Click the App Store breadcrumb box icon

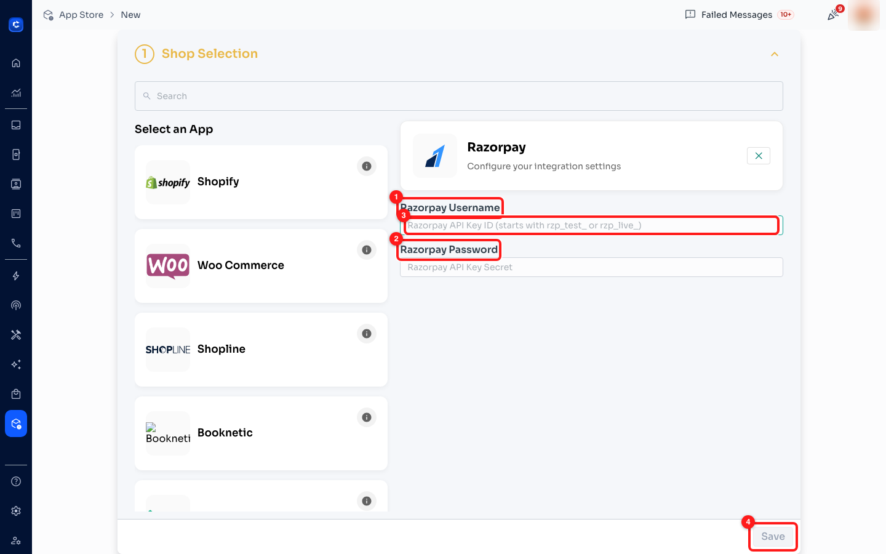pyautogui.click(x=48, y=15)
